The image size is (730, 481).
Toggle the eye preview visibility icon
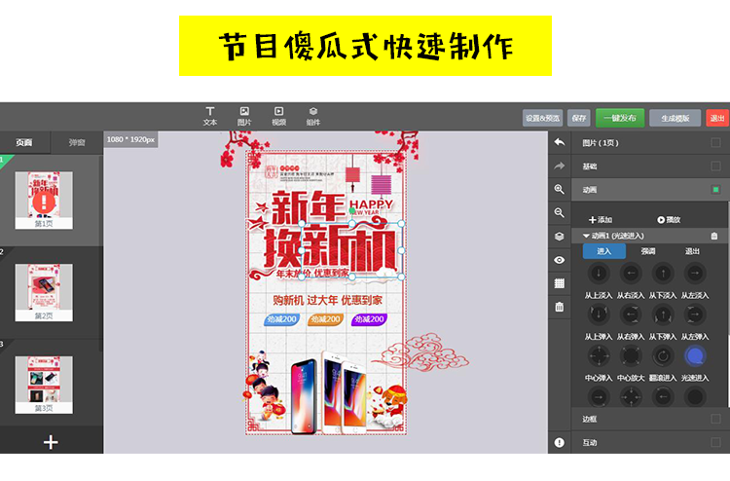click(x=559, y=260)
